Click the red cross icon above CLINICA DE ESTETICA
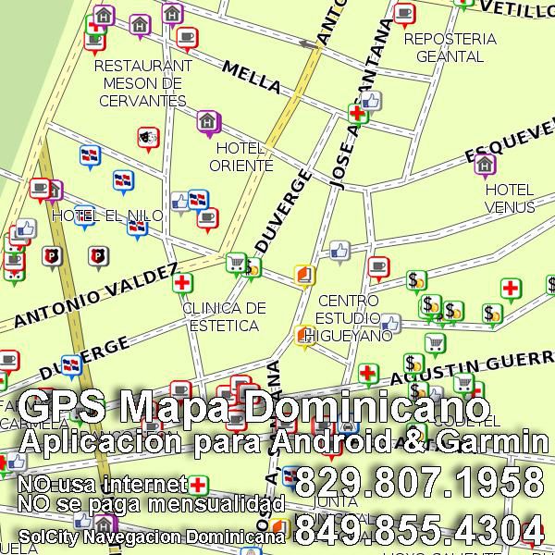The height and width of the screenshot is (555, 555). 182,284
